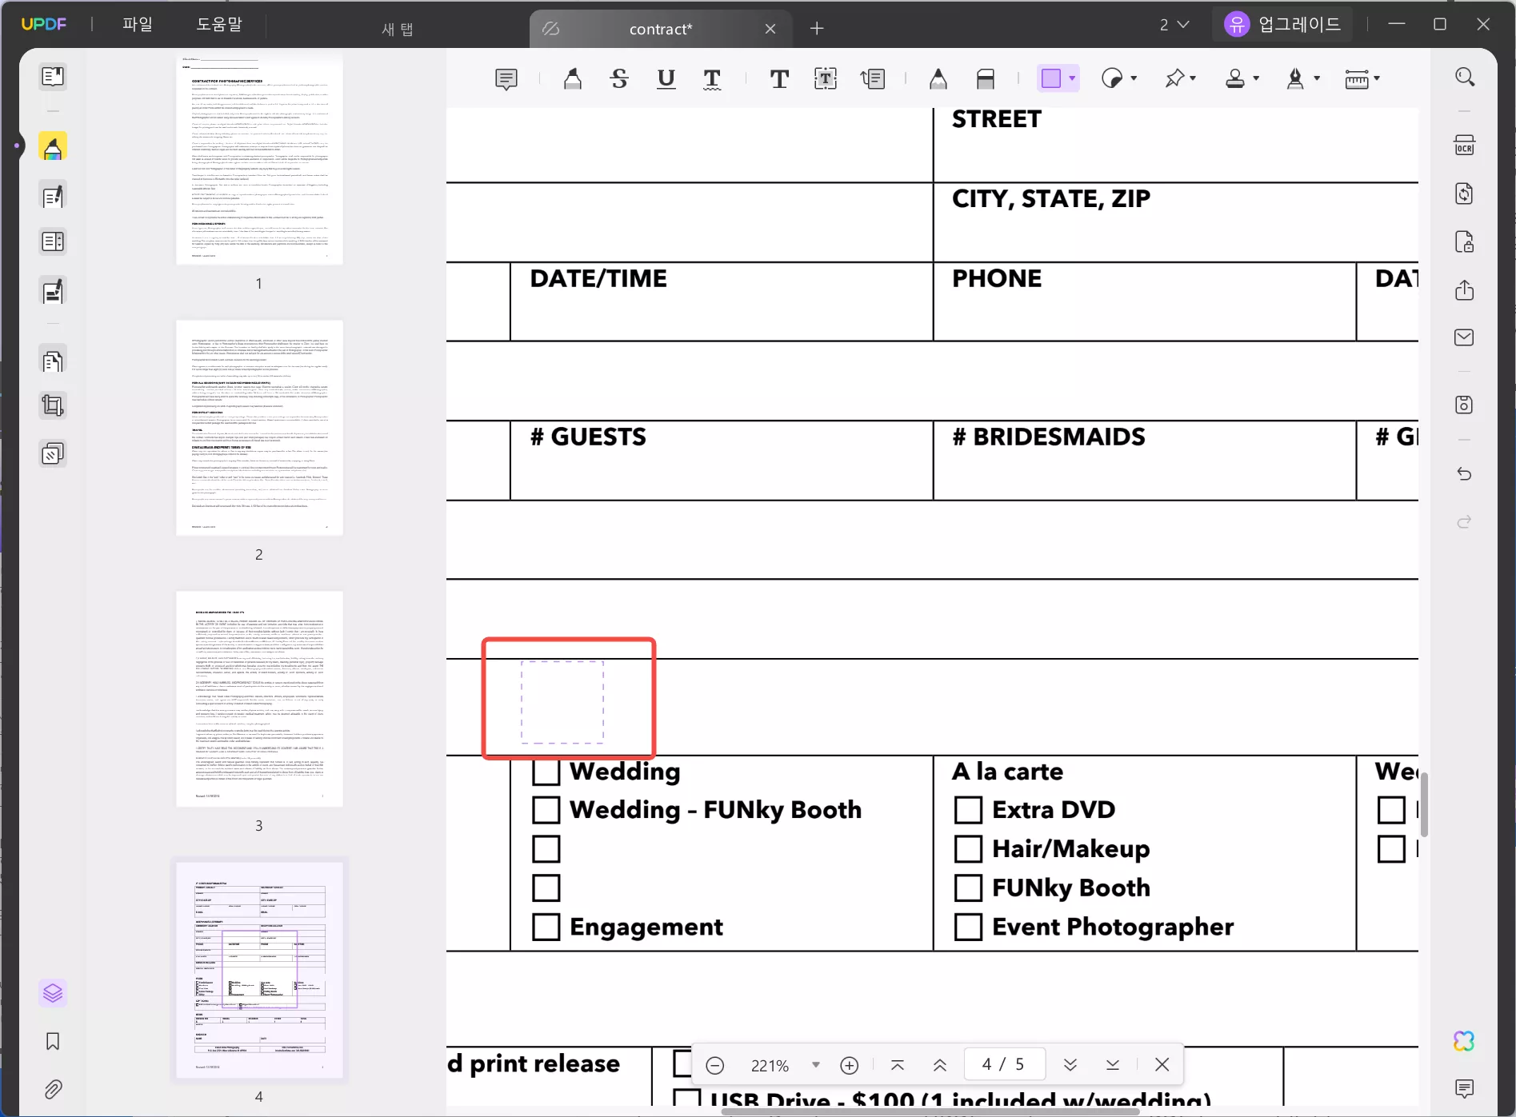Select the Eraser tool
1516x1117 pixels.
pyautogui.click(x=986, y=79)
